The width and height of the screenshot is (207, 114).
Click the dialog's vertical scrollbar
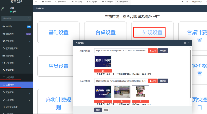point(190,74)
